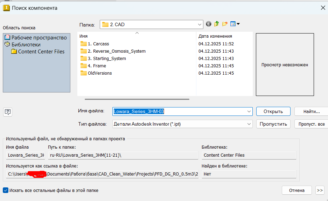Click the Используется как ссылка path field

coord(102,174)
